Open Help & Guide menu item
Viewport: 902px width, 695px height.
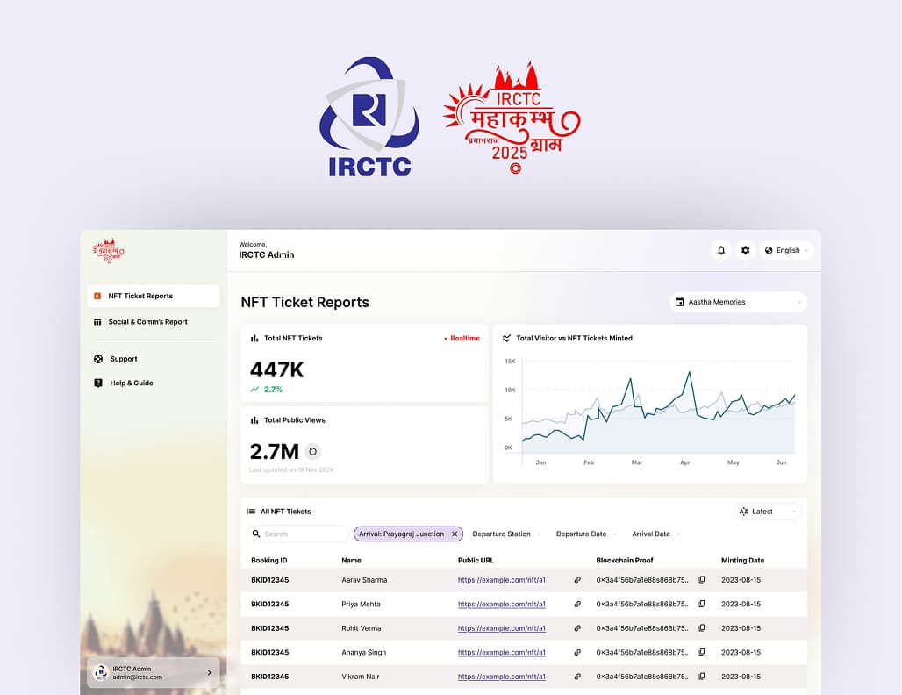[x=131, y=383]
